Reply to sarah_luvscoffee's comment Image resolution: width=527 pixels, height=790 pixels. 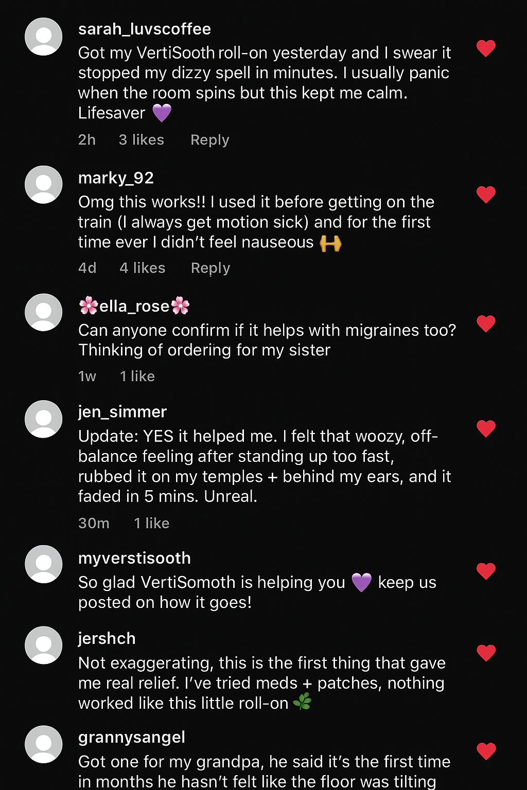point(209,140)
